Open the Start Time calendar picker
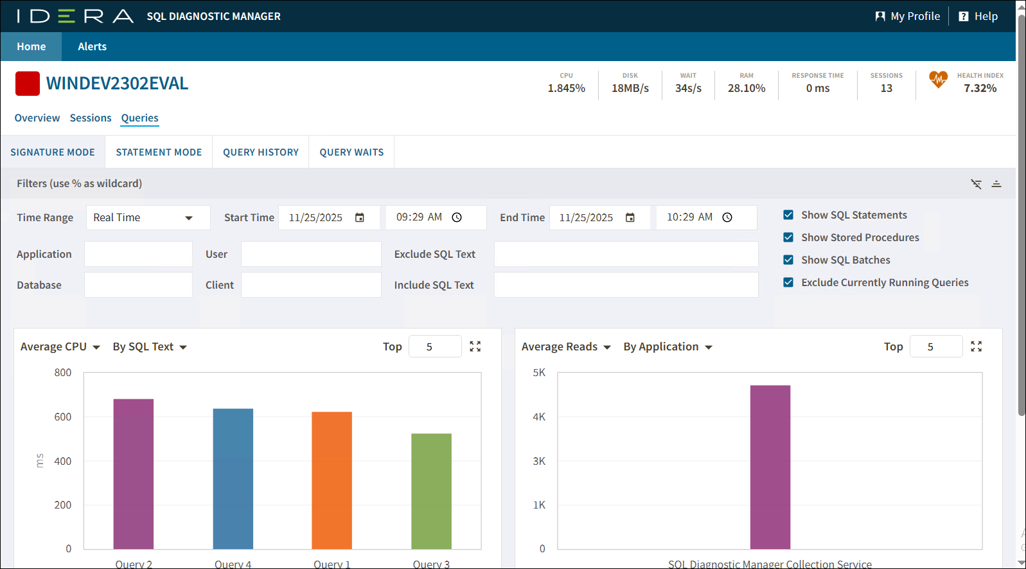The width and height of the screenshot is (1026, 569). click(360, 218)
